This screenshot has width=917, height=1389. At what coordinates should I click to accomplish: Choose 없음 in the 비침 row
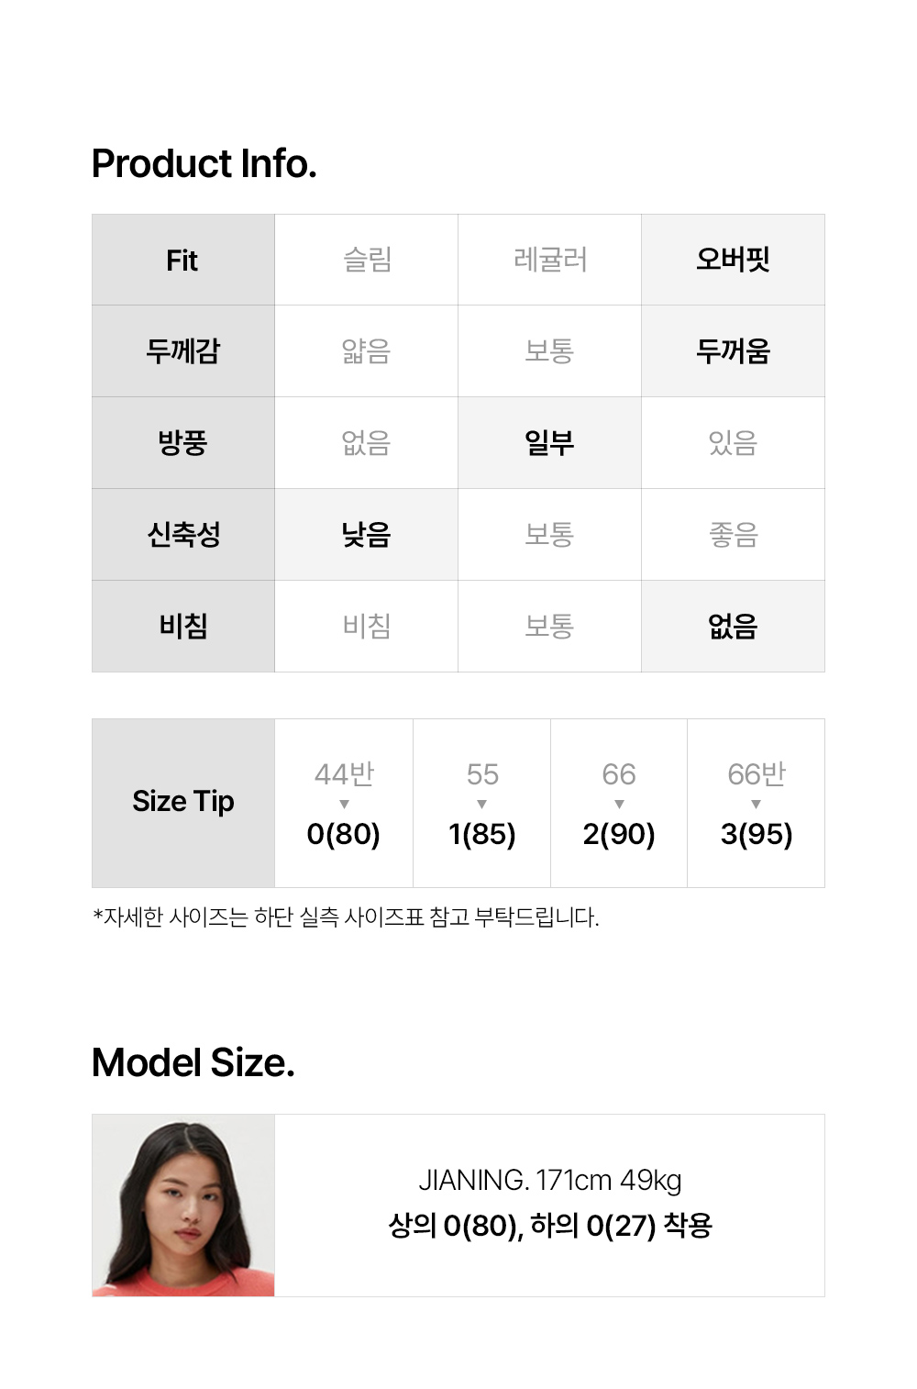733,627
